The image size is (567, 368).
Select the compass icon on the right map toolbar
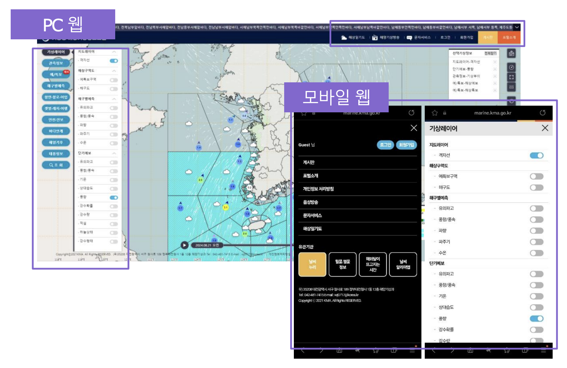(512, 67)
